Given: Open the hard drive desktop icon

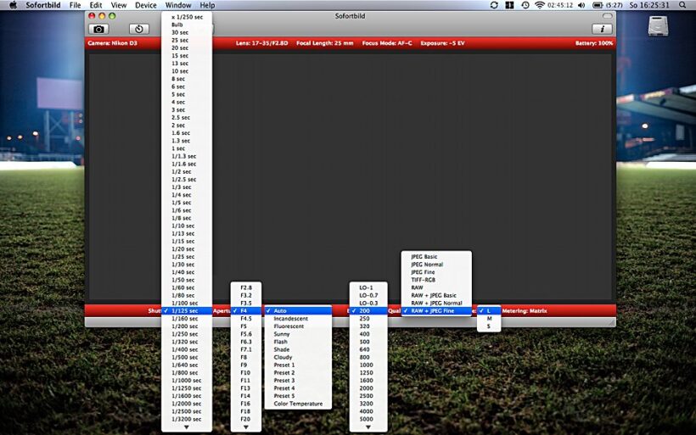Looking at the screenshot, I should click(659, 27).
